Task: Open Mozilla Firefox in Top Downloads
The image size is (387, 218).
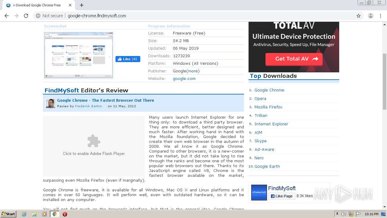Action: pyautogui.click(x=268, y=107)
